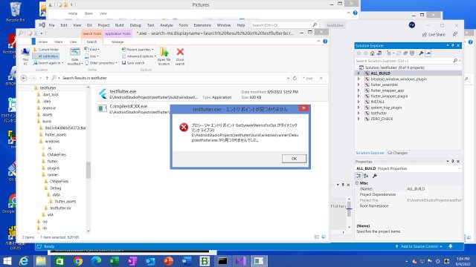
Task: Open the Debug menu in Visual Studio
Action: point(135,25)
